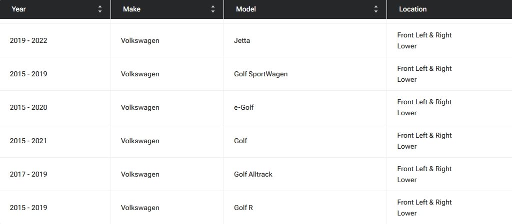
Task: Select the Model header label
Action: point(245,9)
